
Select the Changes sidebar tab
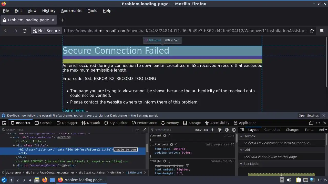point(292,130)
